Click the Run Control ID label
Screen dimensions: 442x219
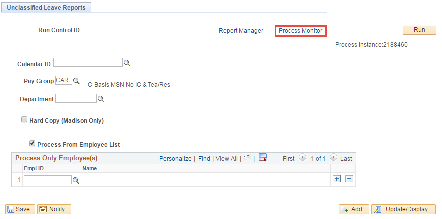[x=59, y=30]
